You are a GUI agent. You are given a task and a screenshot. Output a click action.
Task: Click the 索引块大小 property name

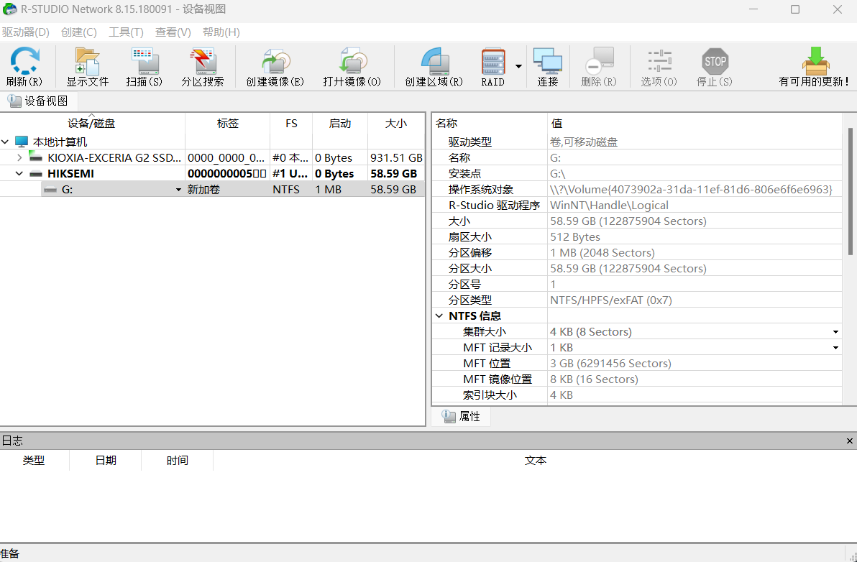[x=490, y=395]
